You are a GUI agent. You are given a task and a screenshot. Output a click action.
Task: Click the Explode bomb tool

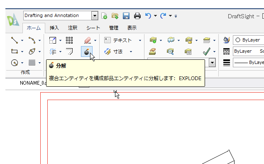click(x=86, y=51)
